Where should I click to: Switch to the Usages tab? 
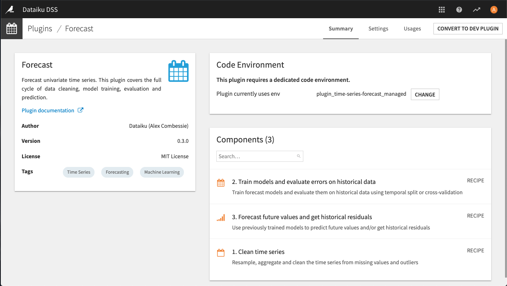pyautogui.click(x=412, y=28)
